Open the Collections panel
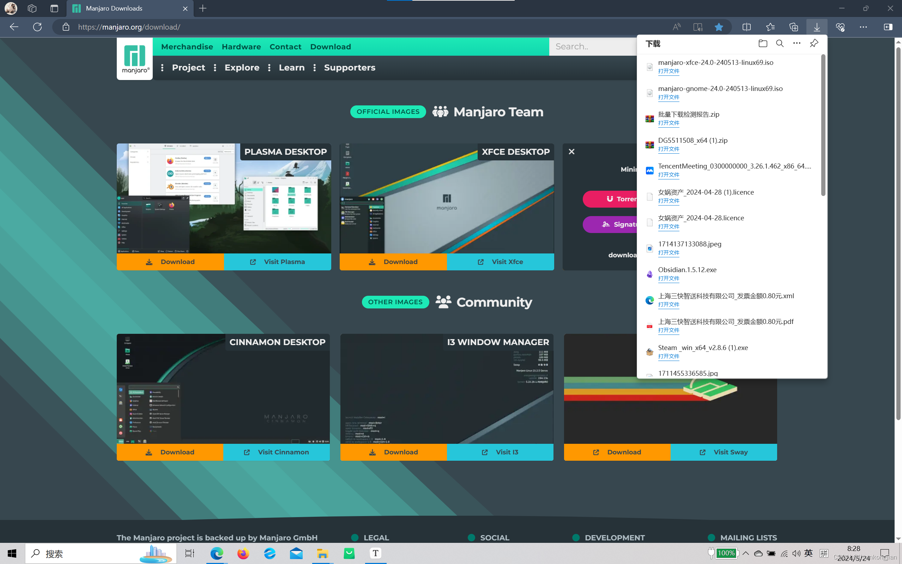Image resolution: width=902 pixels, height=564 pixels. (793, 27)
